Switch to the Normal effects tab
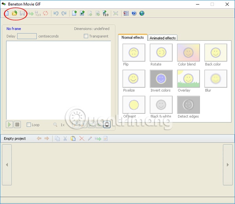The width and height of the screenshot is (235, 204). click(x=133, y=37)
